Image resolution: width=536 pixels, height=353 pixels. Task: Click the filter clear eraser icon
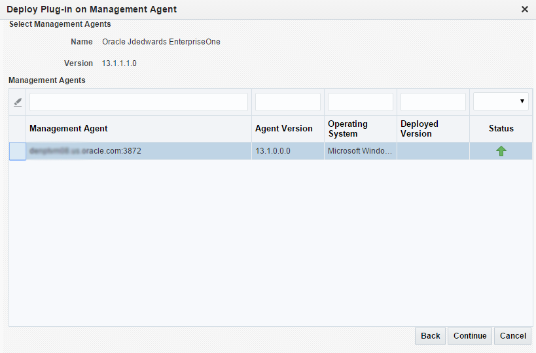pyautogui.click(x=18, y=103)
